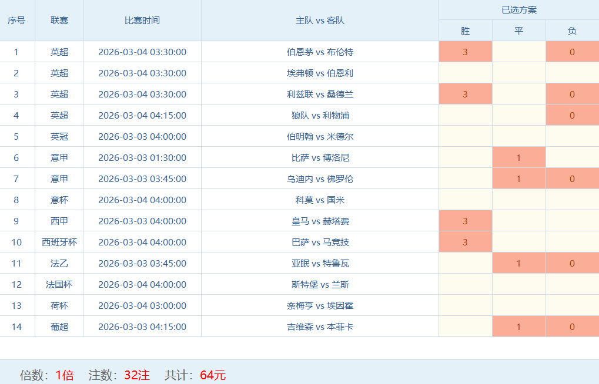Click the win (3) cell for 巴萨 vs 马竞技
Screen dimensions: 599x384
pos(465,242)
